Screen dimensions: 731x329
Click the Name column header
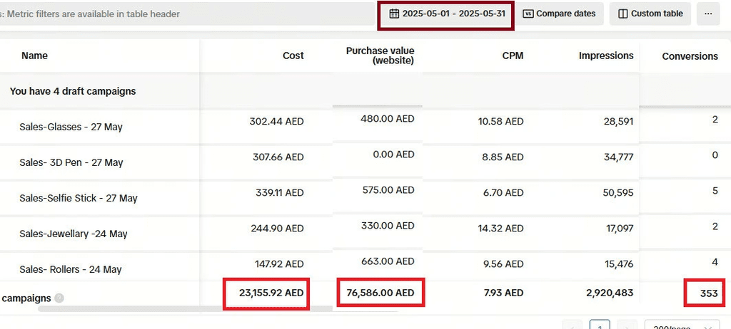[x=34, y=56]
